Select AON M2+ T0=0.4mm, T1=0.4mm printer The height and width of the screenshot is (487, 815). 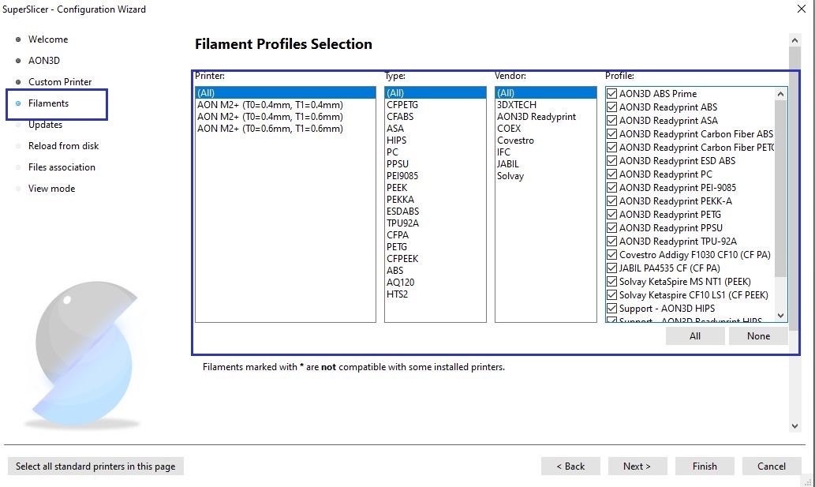[286, 105]
